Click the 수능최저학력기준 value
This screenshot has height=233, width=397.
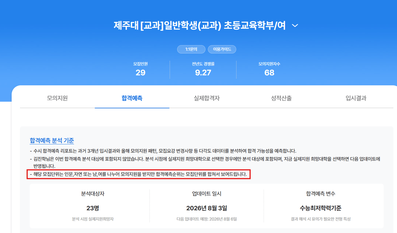coord(320,208)
